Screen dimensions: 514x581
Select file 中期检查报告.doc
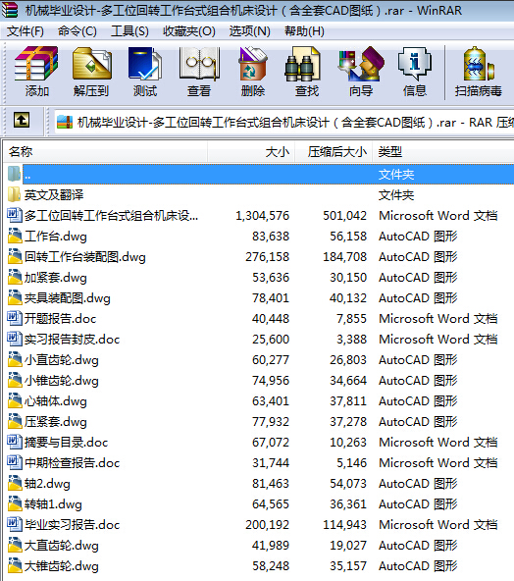[x=73, y=463]
